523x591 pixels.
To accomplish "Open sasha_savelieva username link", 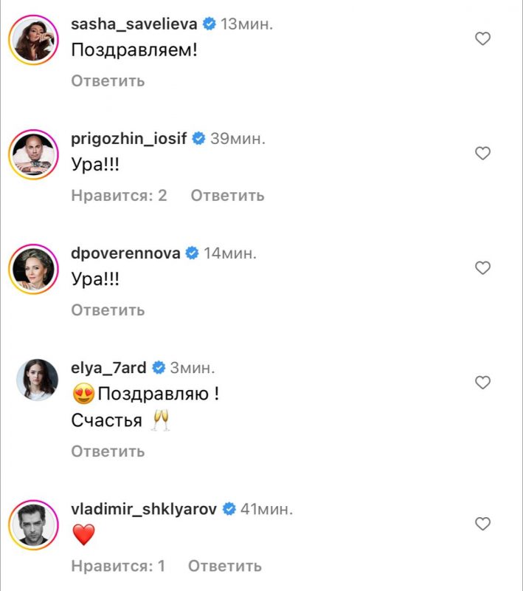I will 134,24.
